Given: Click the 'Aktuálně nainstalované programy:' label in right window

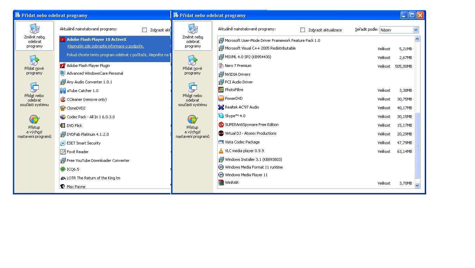Looking at the screenshot, I should coord(247,29).
